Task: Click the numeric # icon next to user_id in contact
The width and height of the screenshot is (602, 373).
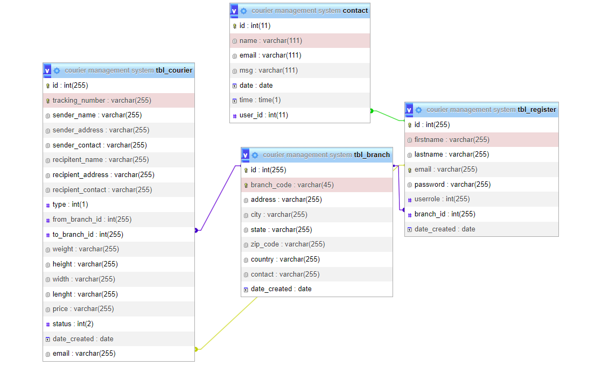Action: tap(234, 115)
